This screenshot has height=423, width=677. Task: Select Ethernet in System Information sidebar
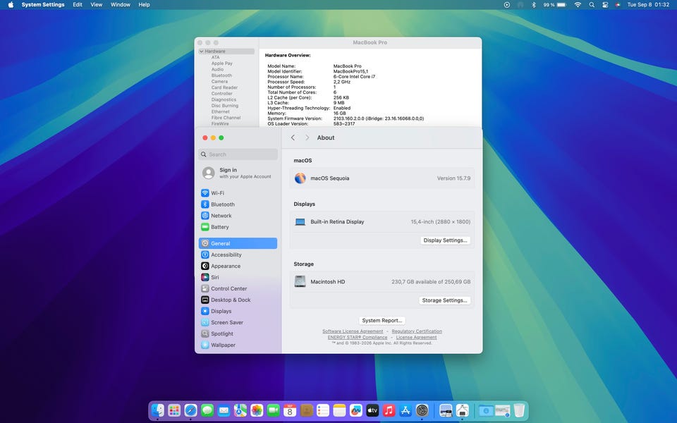tap(220, 112)
